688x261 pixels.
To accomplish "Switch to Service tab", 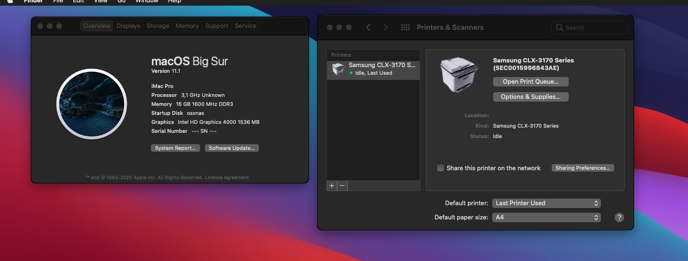I will click(x=245, y=26).
